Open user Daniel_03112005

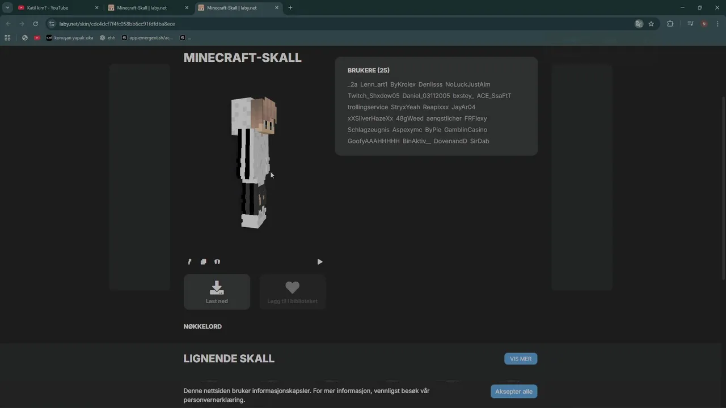(x=426, y=96)
